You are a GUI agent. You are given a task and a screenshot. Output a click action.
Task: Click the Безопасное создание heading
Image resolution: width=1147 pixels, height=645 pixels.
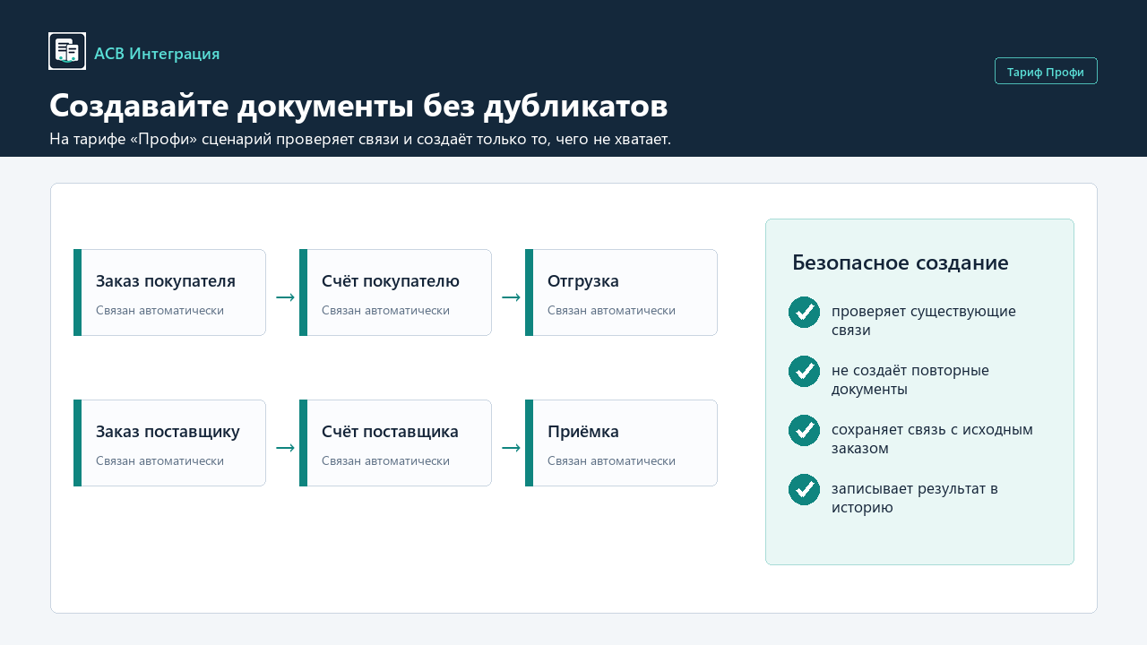click(x=901, y=262)
